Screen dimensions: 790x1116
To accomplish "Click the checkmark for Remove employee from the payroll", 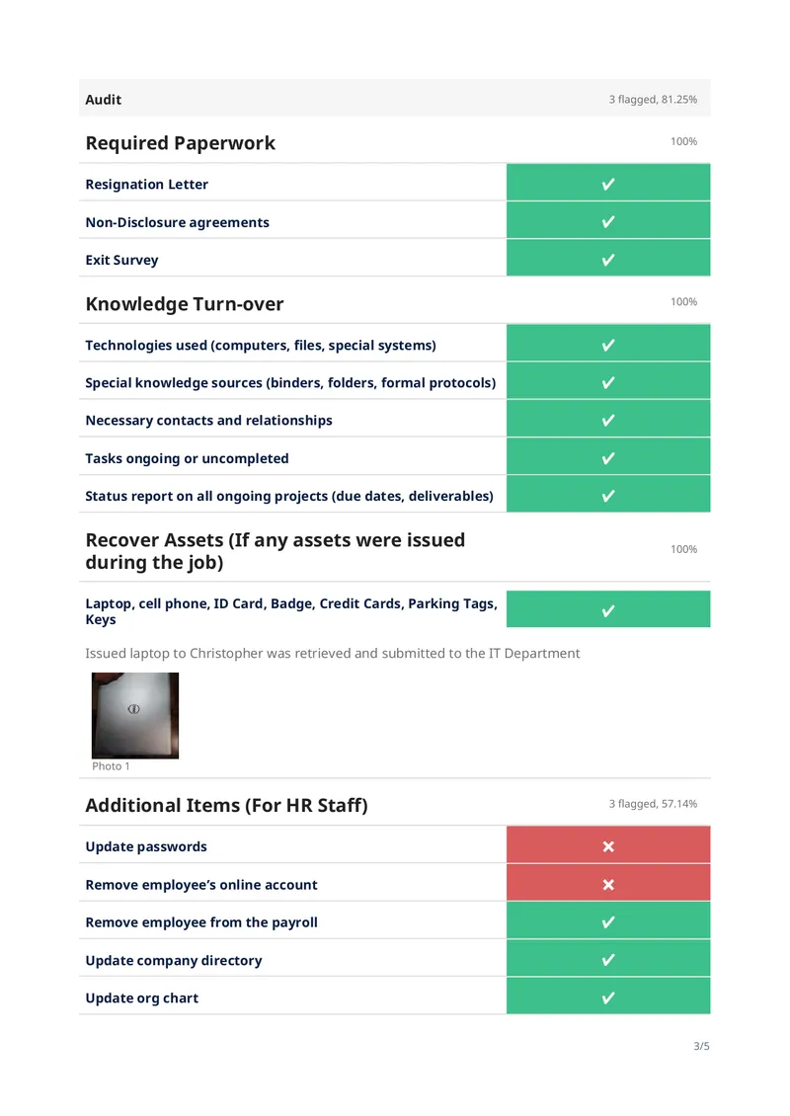I will [x=607, y=922].
